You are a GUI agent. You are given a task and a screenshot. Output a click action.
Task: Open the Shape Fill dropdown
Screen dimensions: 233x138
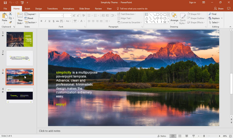pyautogui.click(x=194, y=14)
